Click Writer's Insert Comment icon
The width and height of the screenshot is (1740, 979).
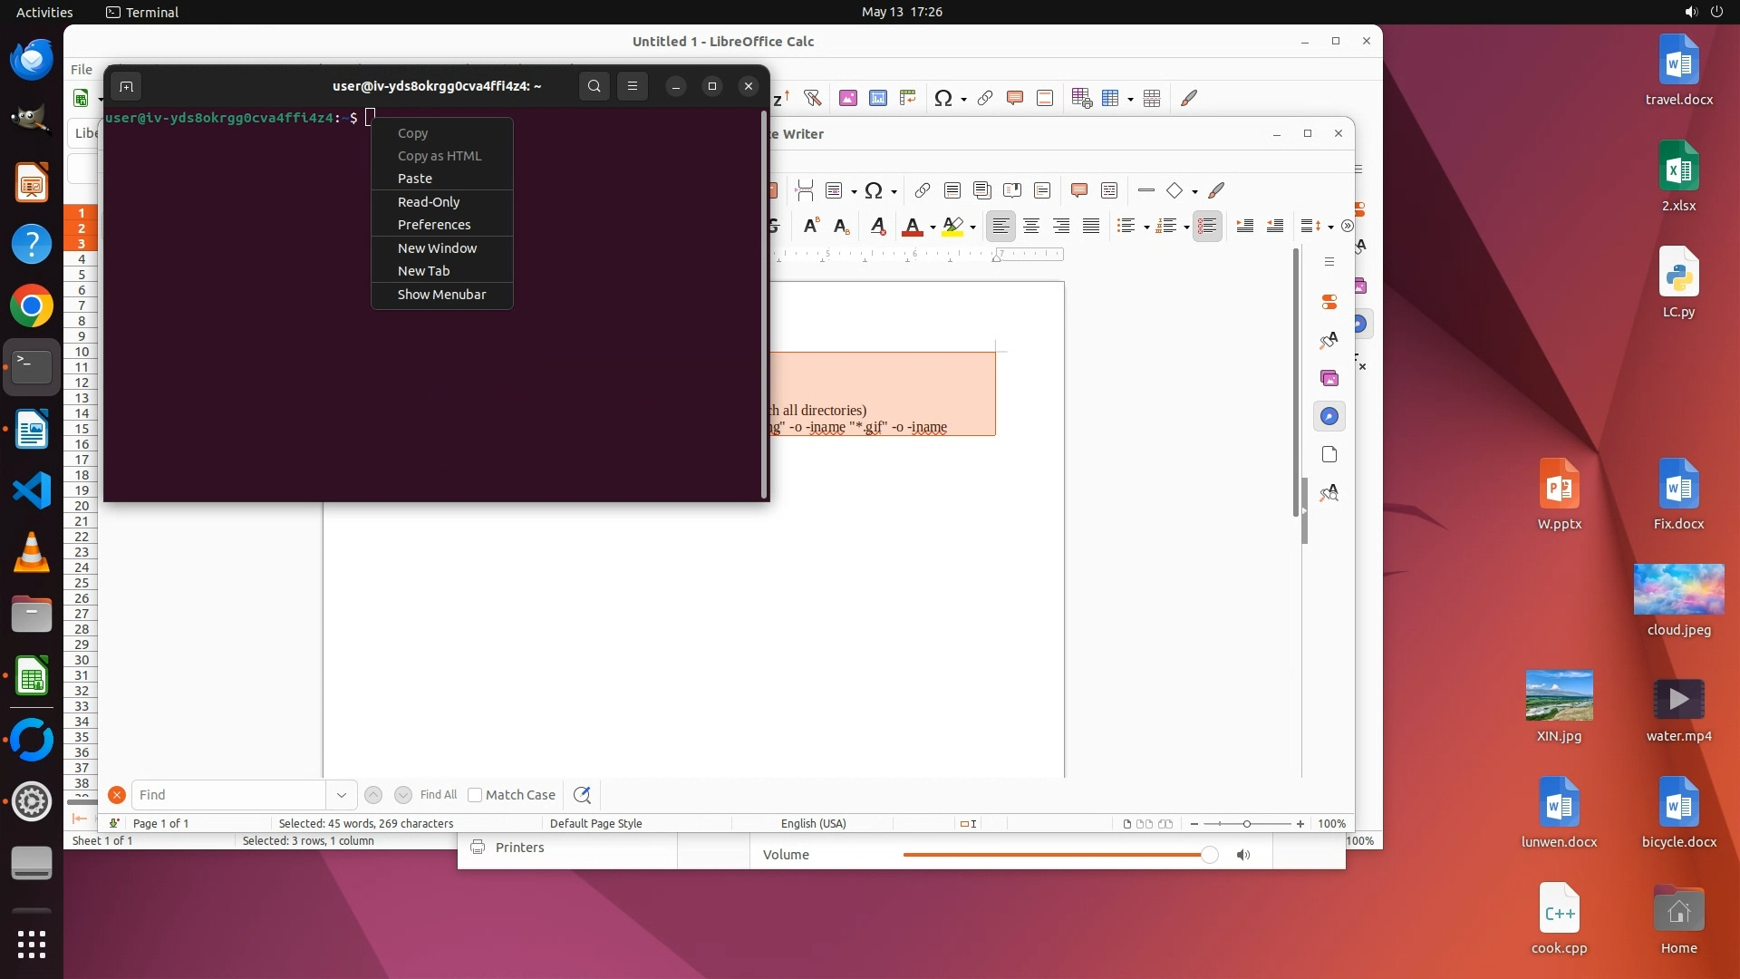click(x=1078, y=190)
